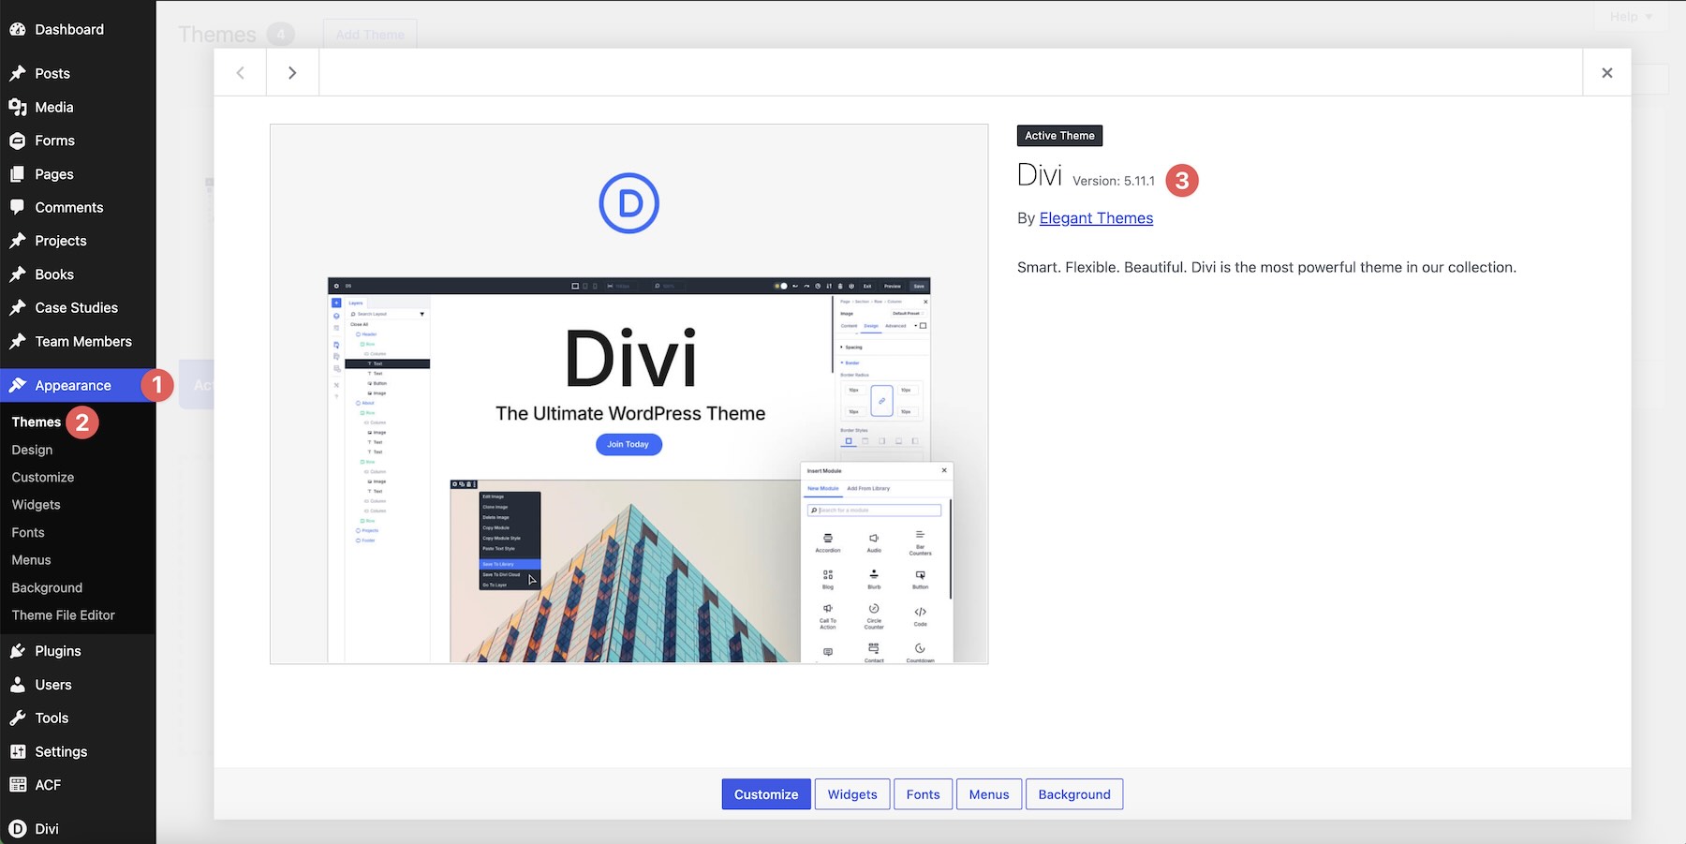Click the Team Members pin icon
This screenshot has width=1686, height=844.
[17, 341]
